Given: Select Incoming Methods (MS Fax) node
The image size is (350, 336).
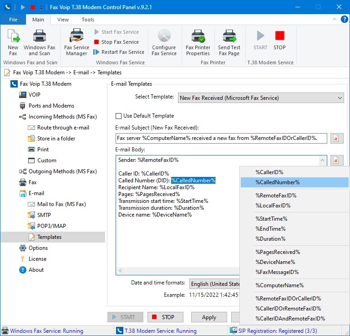Looking at the screenshot, I should point(58,117).
